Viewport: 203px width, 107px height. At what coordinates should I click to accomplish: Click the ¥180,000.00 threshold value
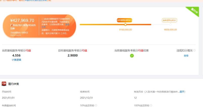(125, 30)
